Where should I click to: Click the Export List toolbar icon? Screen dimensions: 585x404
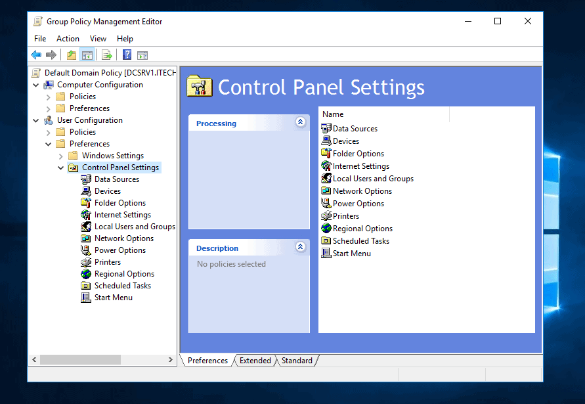pyautogui.click(x=107, y=55)
